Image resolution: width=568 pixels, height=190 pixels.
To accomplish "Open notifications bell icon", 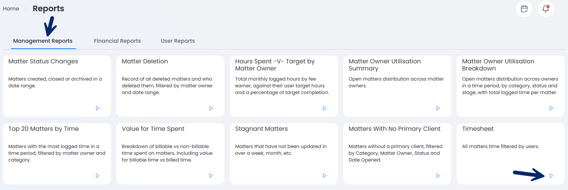I will [546, 9].
